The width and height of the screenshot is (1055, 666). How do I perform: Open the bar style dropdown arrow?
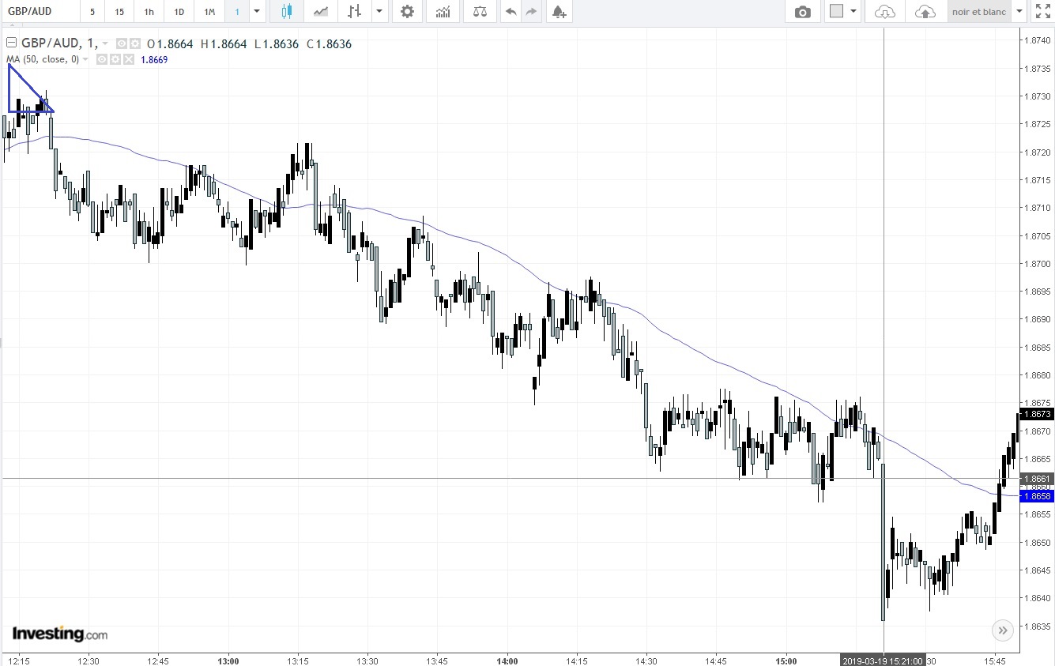(380, 12)
